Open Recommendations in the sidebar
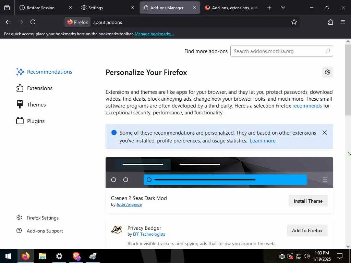Image resolution: width=351 pixels, height=263 pixels. 44,72
